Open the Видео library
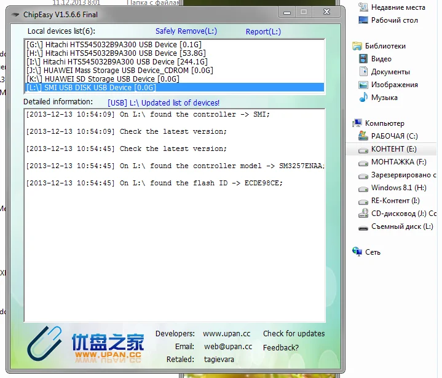 [381, 59]
